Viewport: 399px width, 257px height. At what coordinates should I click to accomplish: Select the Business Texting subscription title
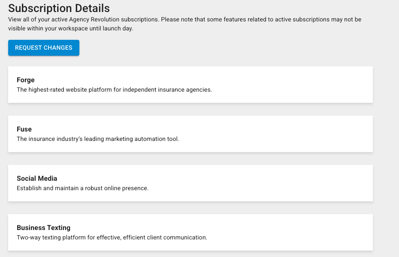click(43, 228)
